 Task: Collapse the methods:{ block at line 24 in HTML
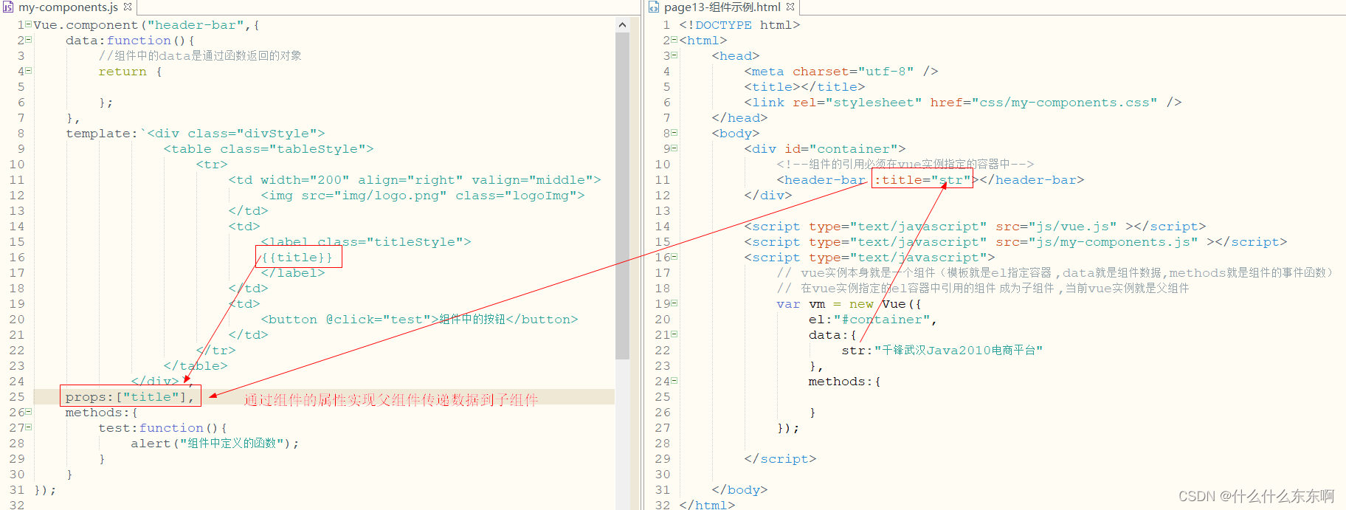pyautogui.click(x=674, y=381)
